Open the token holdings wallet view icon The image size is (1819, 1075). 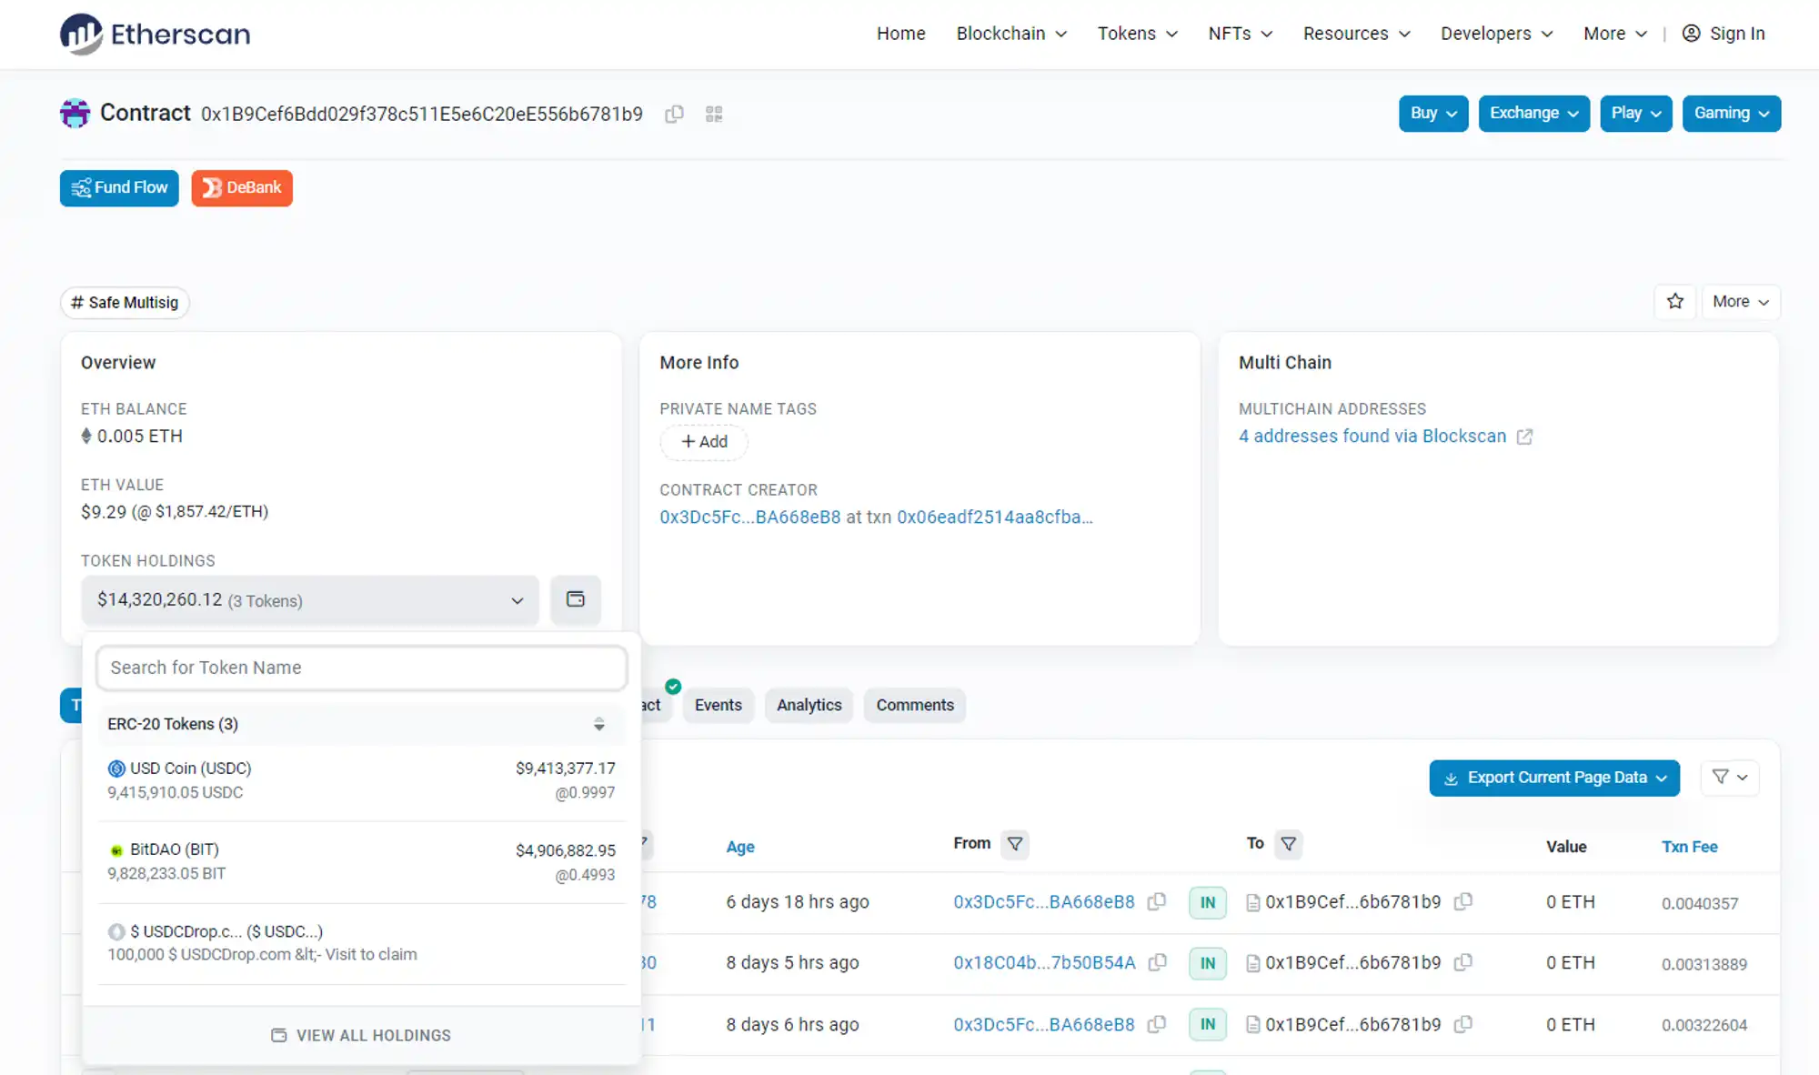(x=575, y=599)
